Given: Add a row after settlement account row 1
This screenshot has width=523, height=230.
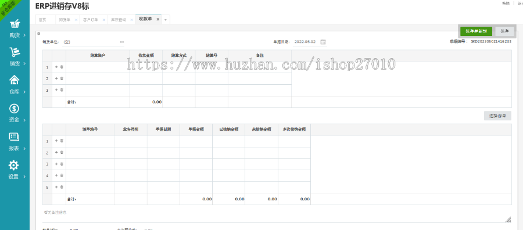Looking at the screenshot, I should (56, 67).
